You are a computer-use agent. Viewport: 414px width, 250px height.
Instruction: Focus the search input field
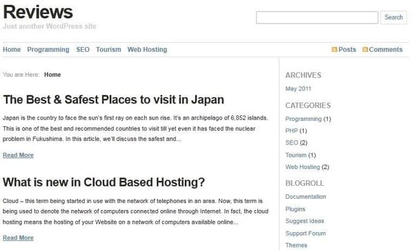317,17
